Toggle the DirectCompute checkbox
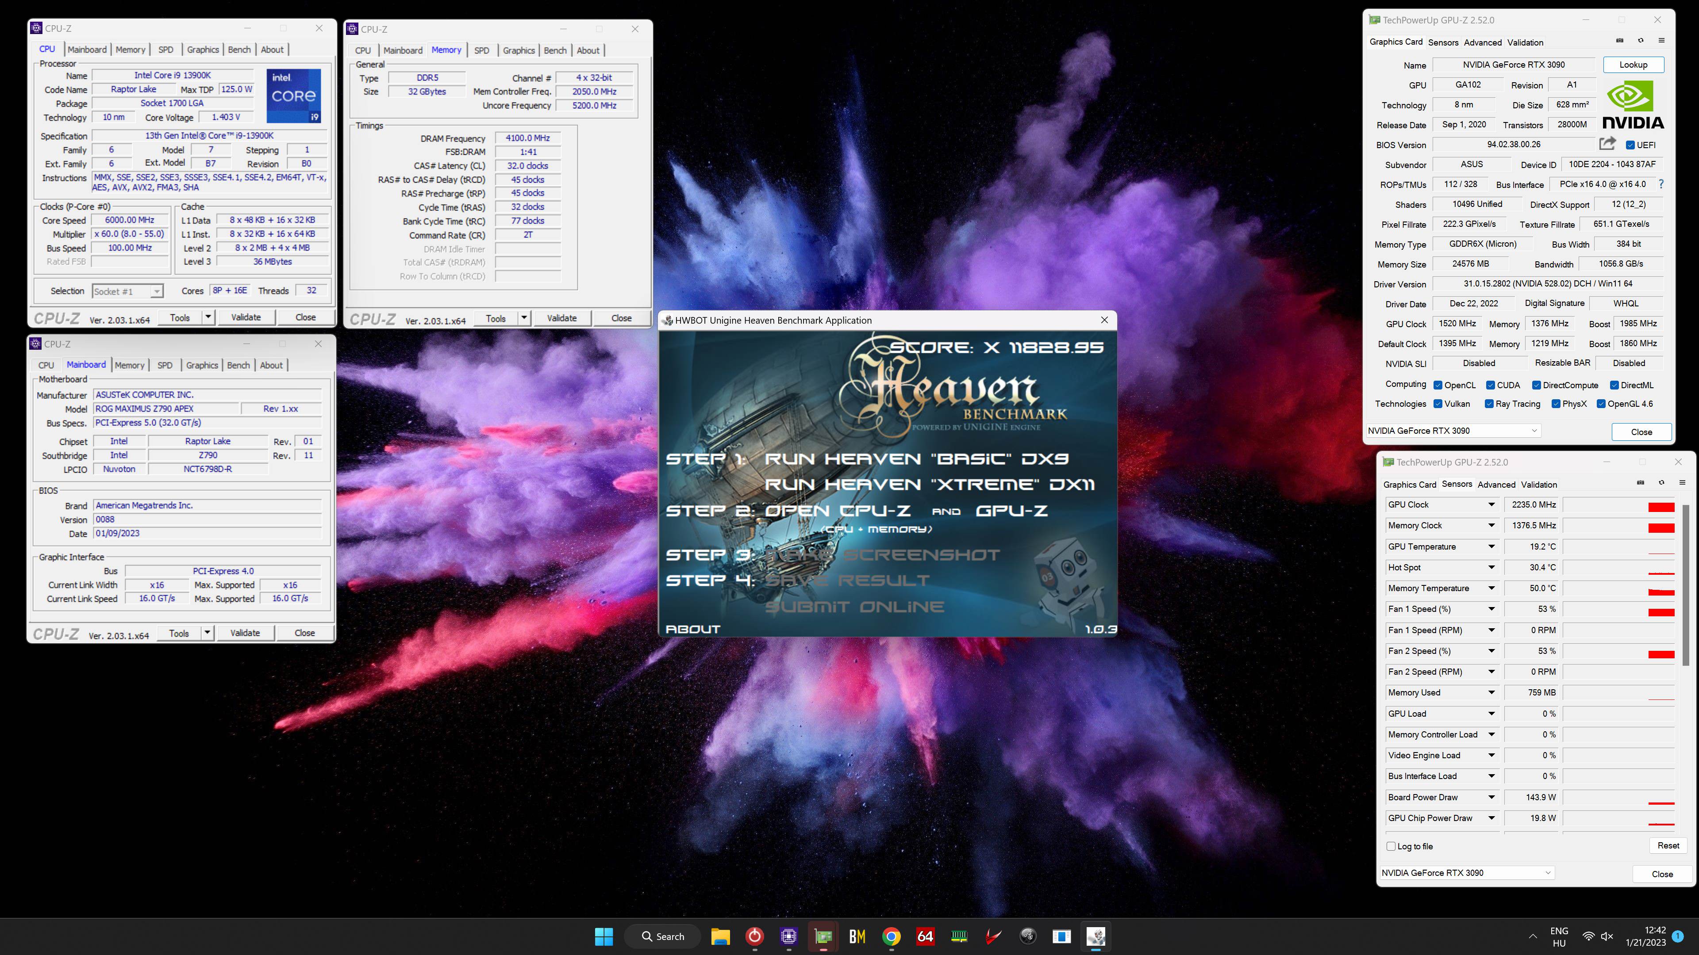Screen dimensions: 1699x955 click(1536, 385)
